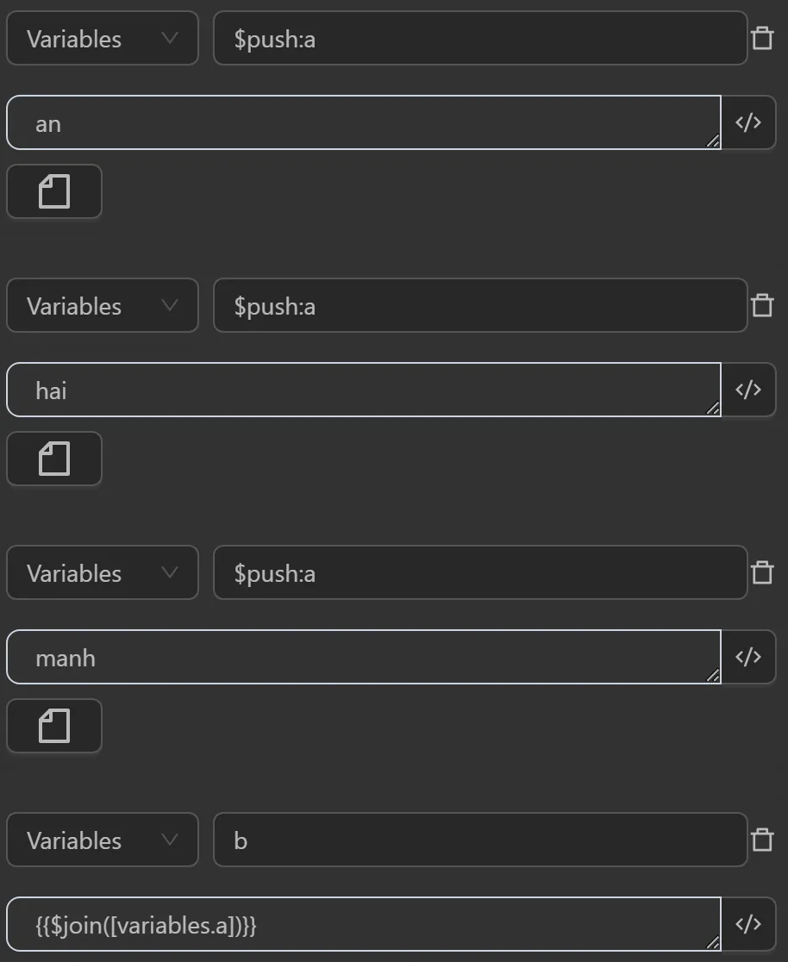Click the value field containing 'an'

coord(362,123)
